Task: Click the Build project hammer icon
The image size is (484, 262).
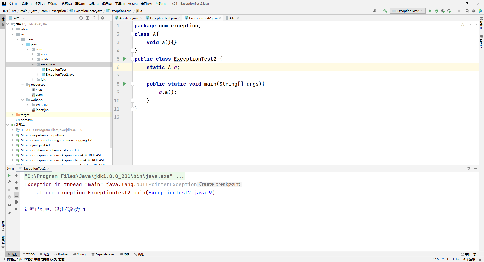Action: coord(385,11)
